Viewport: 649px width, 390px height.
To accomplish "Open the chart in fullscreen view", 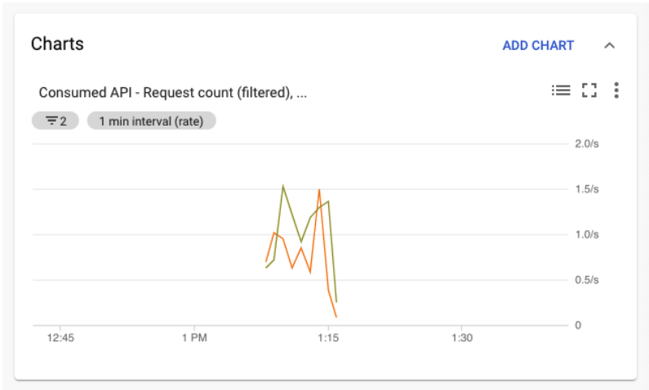I will (589, 91).
